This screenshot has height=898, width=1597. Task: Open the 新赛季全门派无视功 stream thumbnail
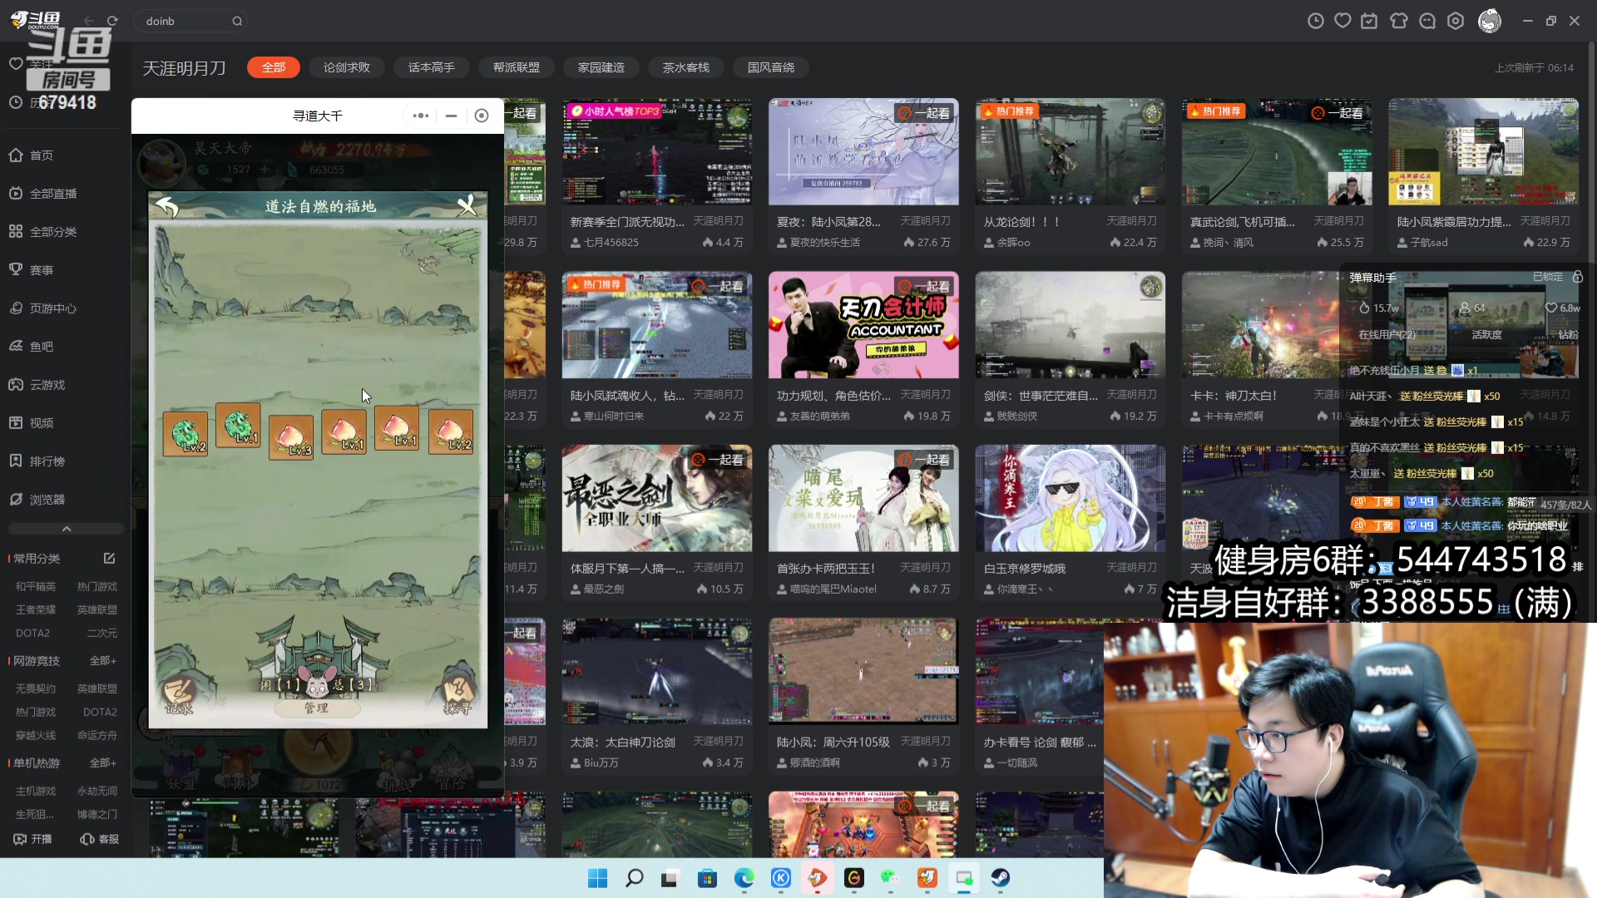click(657, 152)
